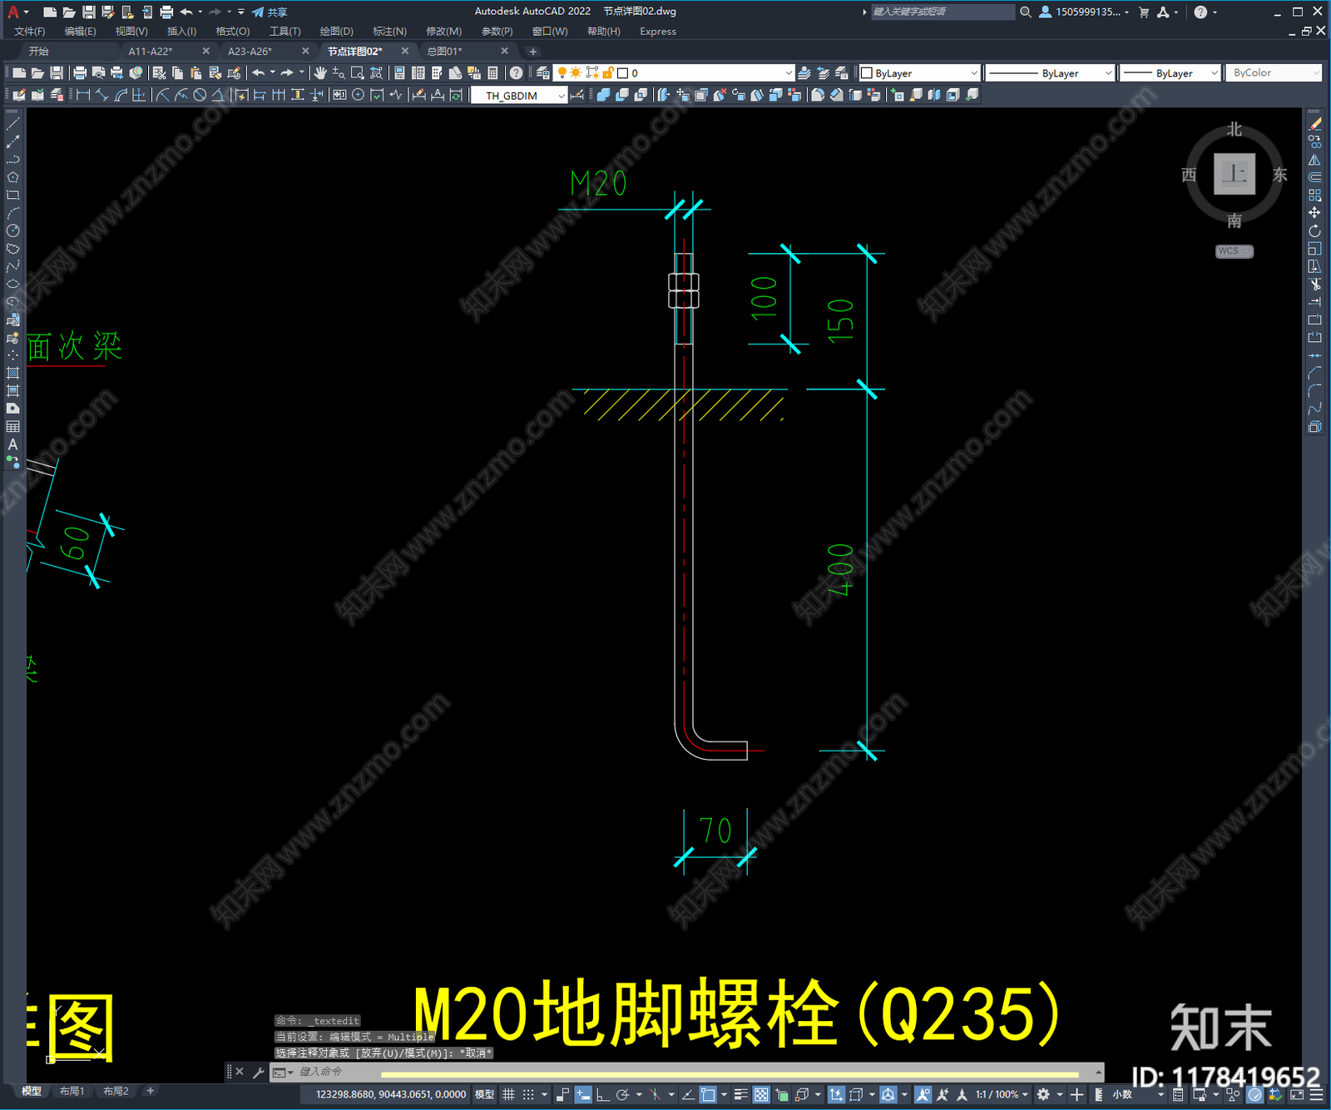This screenshot has height=1110, width=1331.
Task: Toggle lineweight display in the status bar
Action: [x=740, y=1095]
